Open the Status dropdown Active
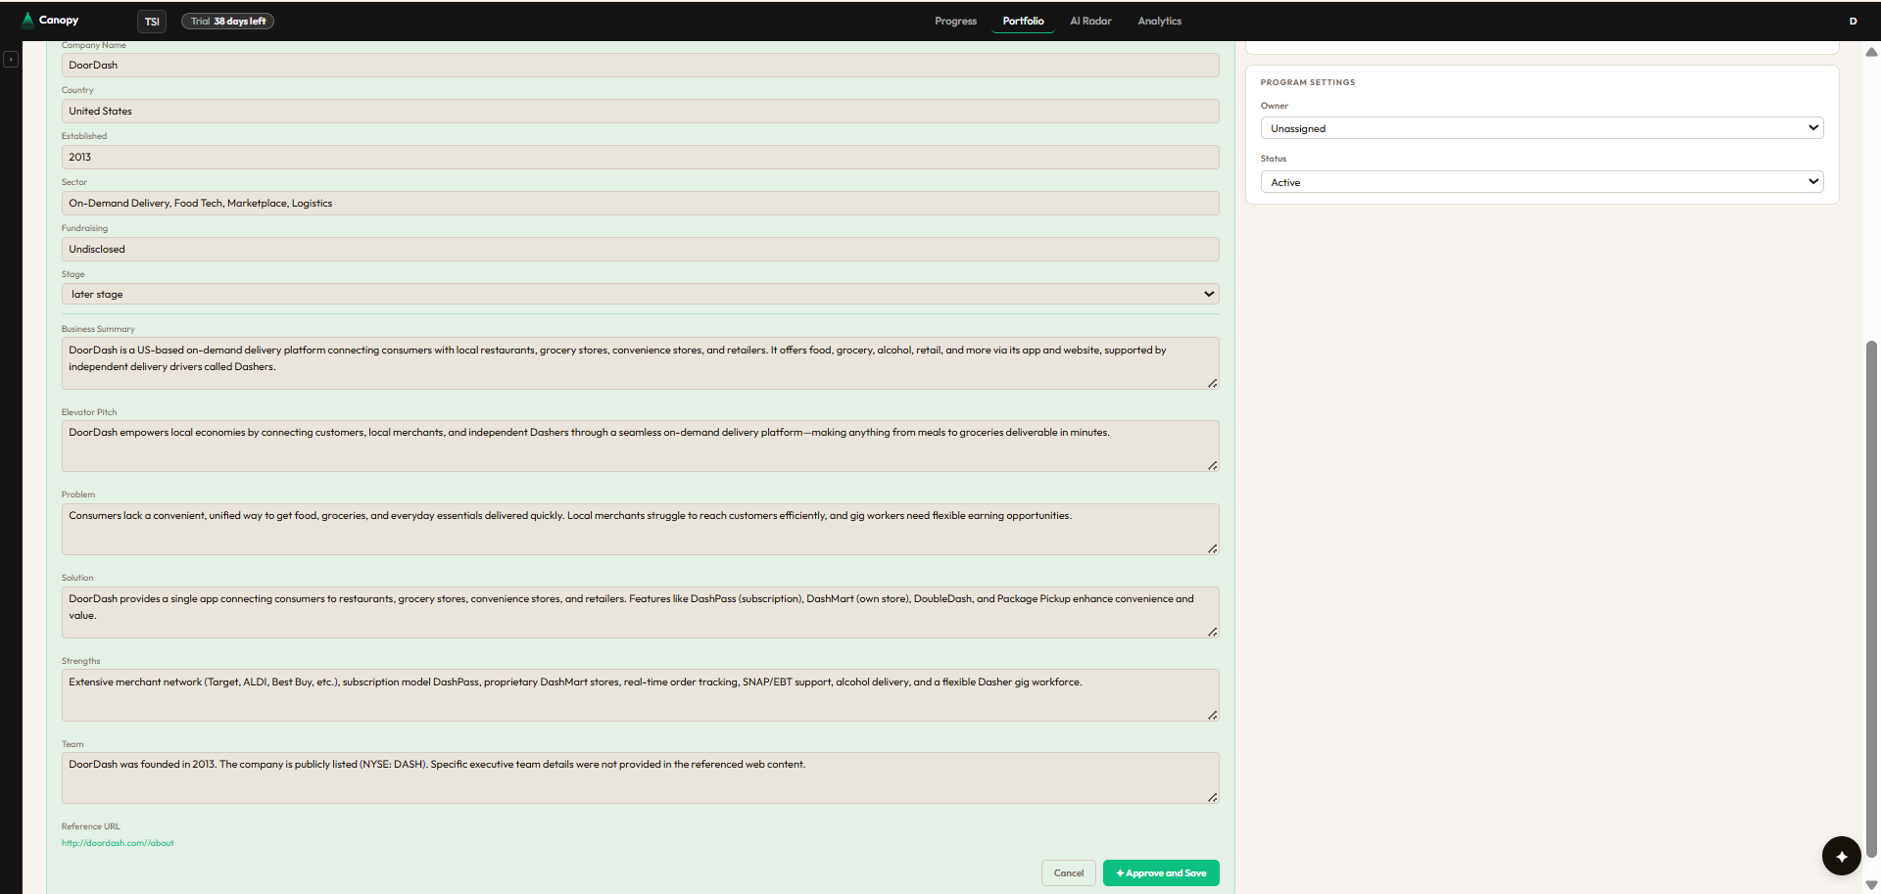Viewport: 1881px width, 894px height. (x=1541, y=181)
